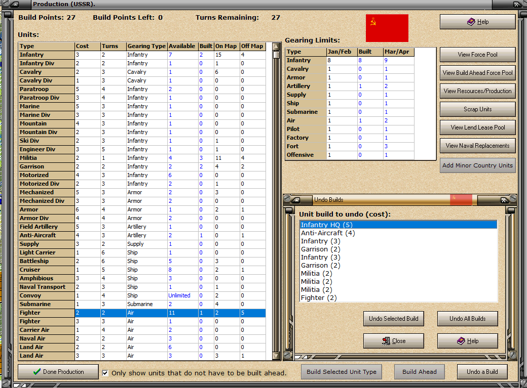Select the Infantry unit row
Image resolution: width=527 pixels, height=388 pixels.
pyautogui.click(x=142, y=55)
